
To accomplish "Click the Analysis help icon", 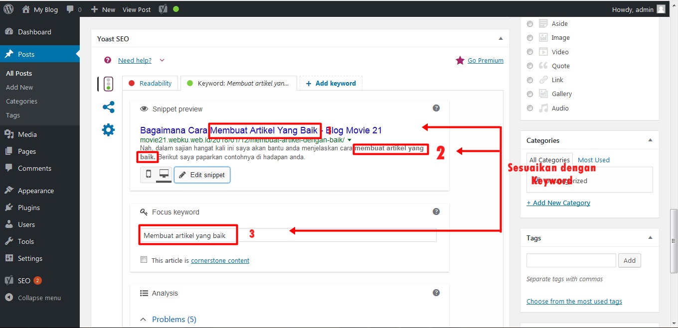I will point(436,293).
